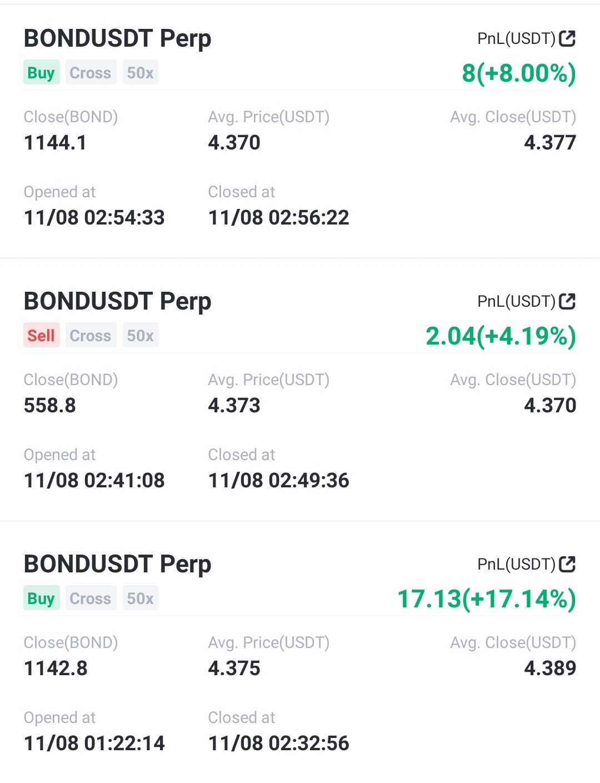Tap closed time 11/08 02:56:22
Viewport: 600px width, 783px height.
(278, 217)
